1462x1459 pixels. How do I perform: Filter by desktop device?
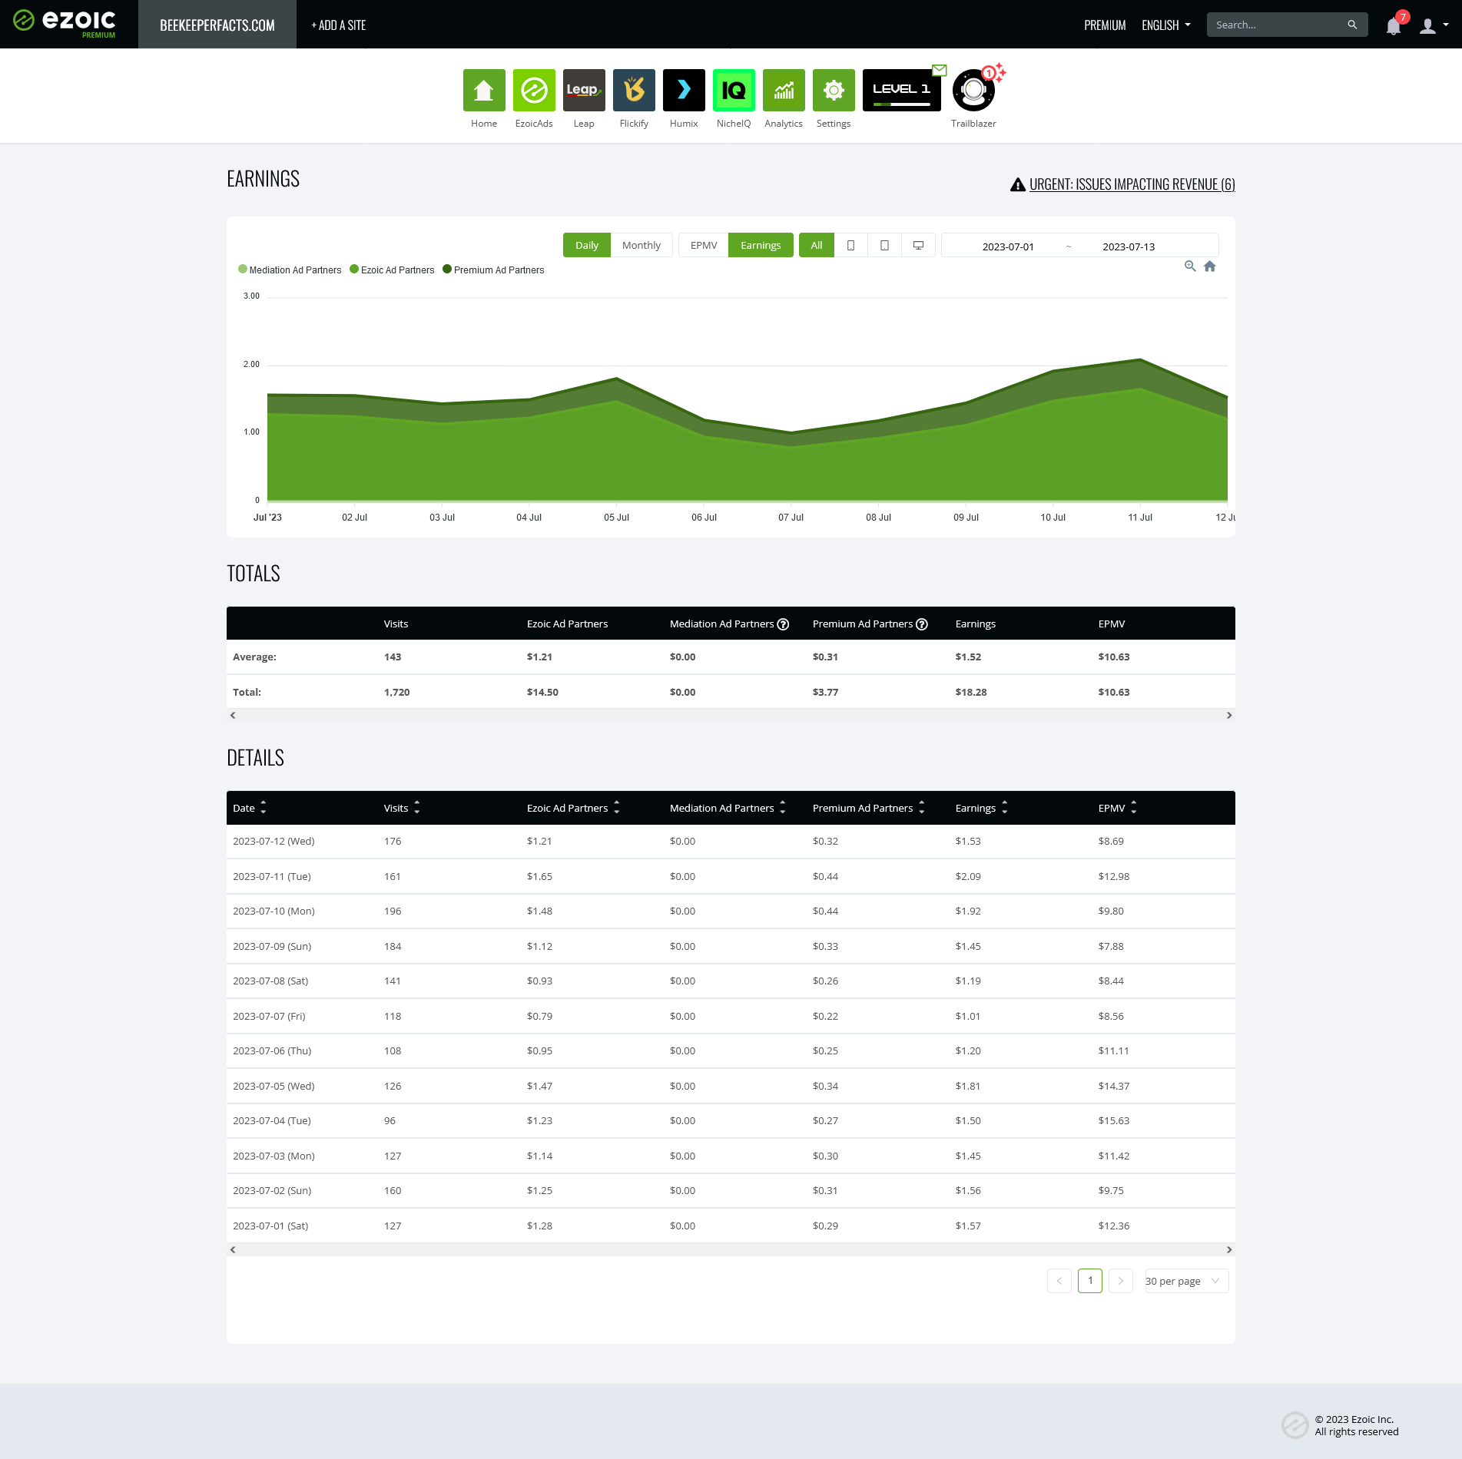point(918,245)
